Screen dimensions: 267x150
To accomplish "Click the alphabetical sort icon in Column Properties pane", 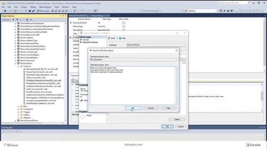I will [77, 80].
